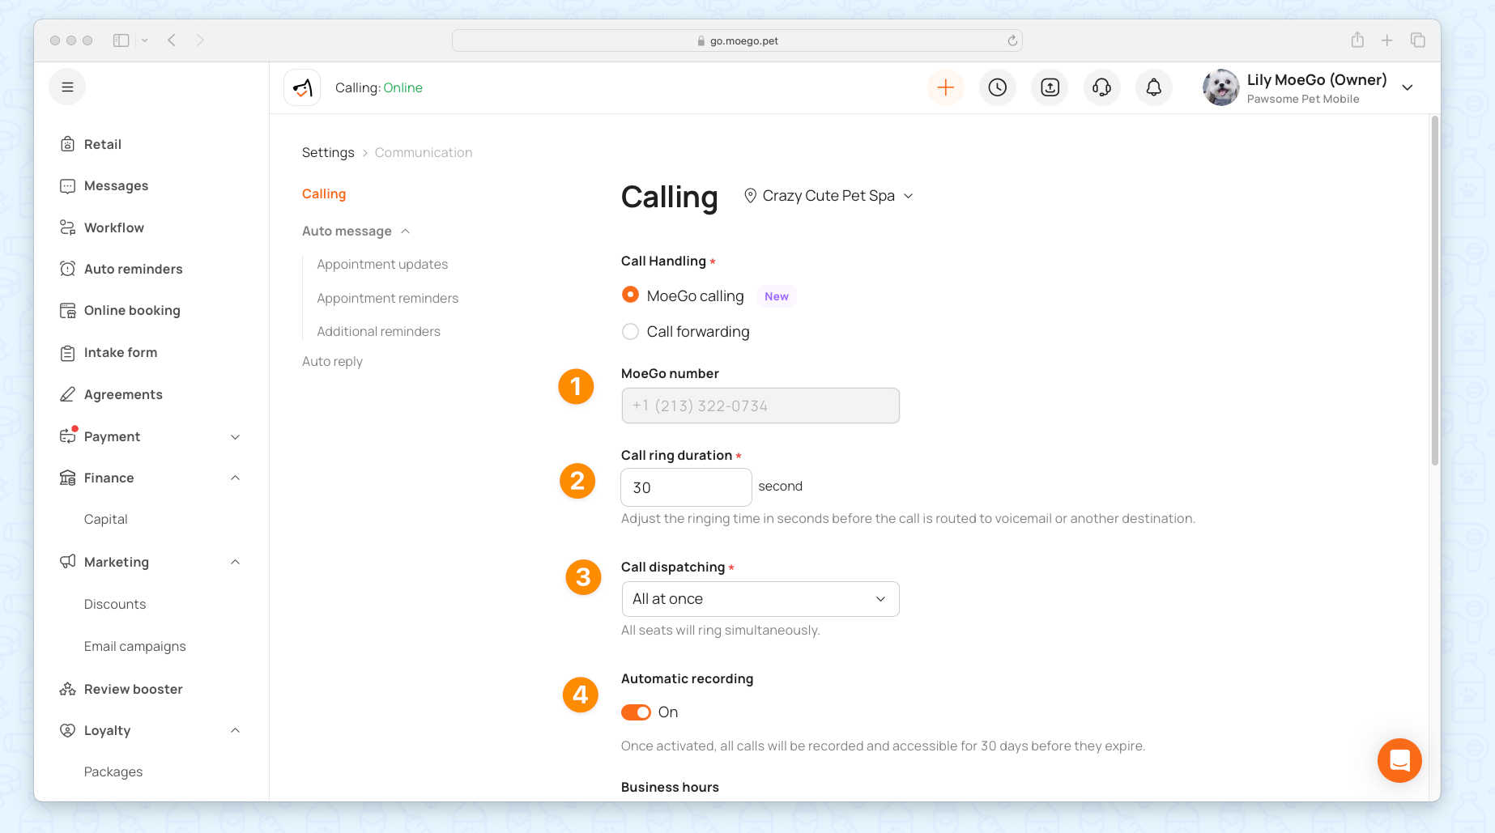Open Discounts under Marketing

[115, 605]
